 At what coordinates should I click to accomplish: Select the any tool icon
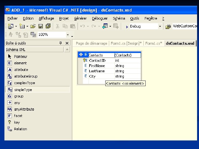tap(10, 103)
